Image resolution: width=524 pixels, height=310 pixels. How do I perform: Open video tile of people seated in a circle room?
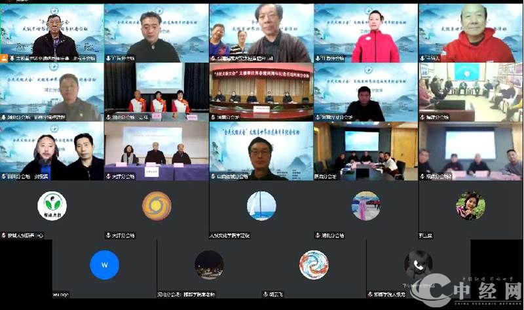[470, 92]
